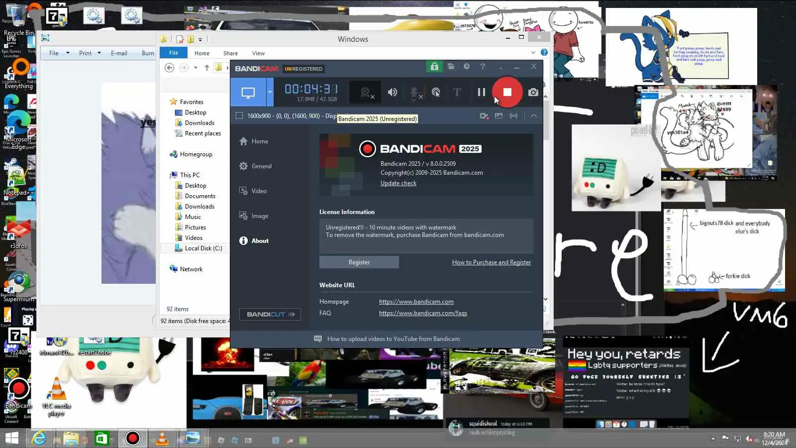Open Explorer recent locations dropdown
796x448 pixels.
[x=196, y=68]
